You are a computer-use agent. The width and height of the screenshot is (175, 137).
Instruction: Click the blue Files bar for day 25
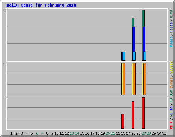click(134, 39)
